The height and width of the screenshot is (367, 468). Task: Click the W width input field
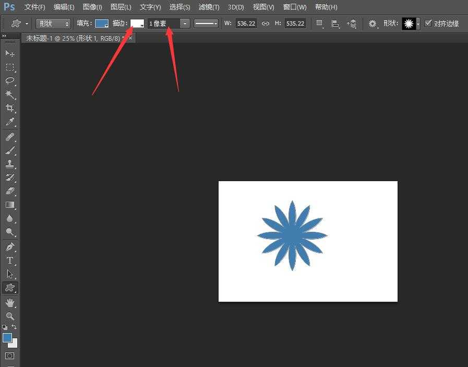point(246,23)
